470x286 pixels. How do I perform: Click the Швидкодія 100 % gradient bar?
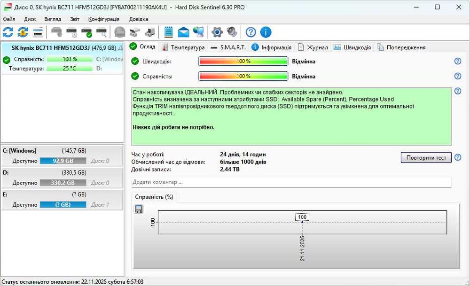243,61
